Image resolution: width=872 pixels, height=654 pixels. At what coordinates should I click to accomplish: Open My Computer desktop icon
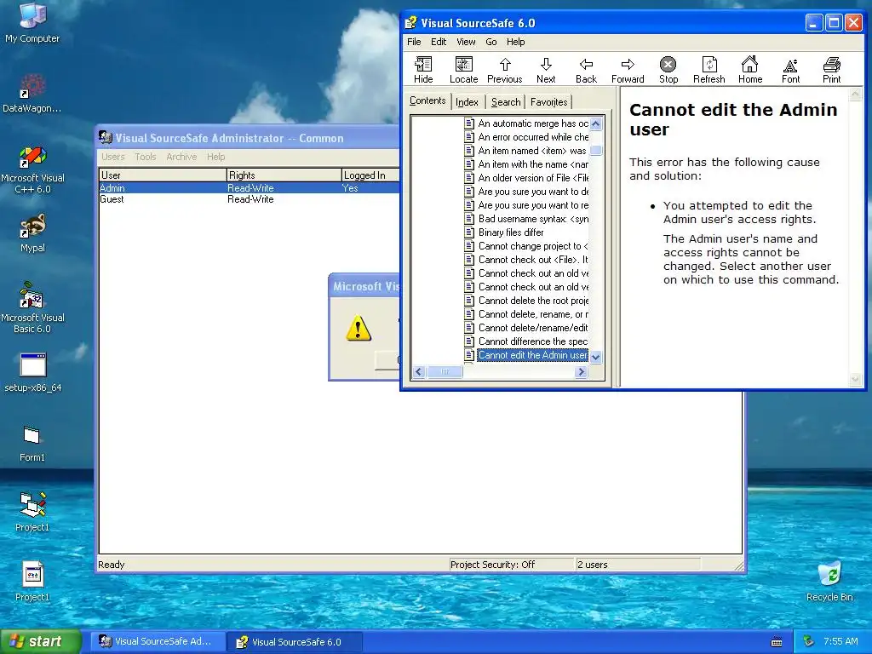[x=32, y=23]
